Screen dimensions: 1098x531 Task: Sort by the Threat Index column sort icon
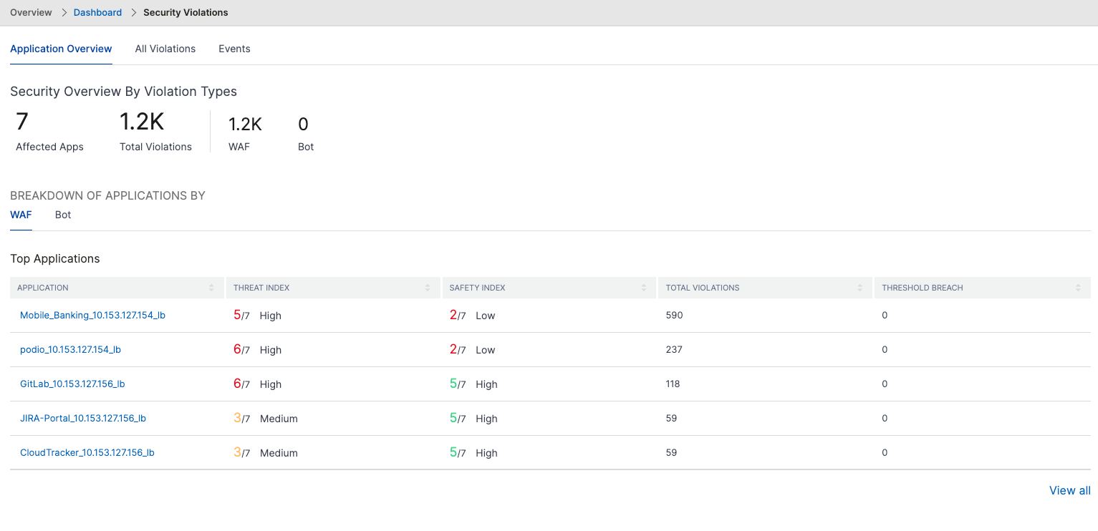coord(428,288)
